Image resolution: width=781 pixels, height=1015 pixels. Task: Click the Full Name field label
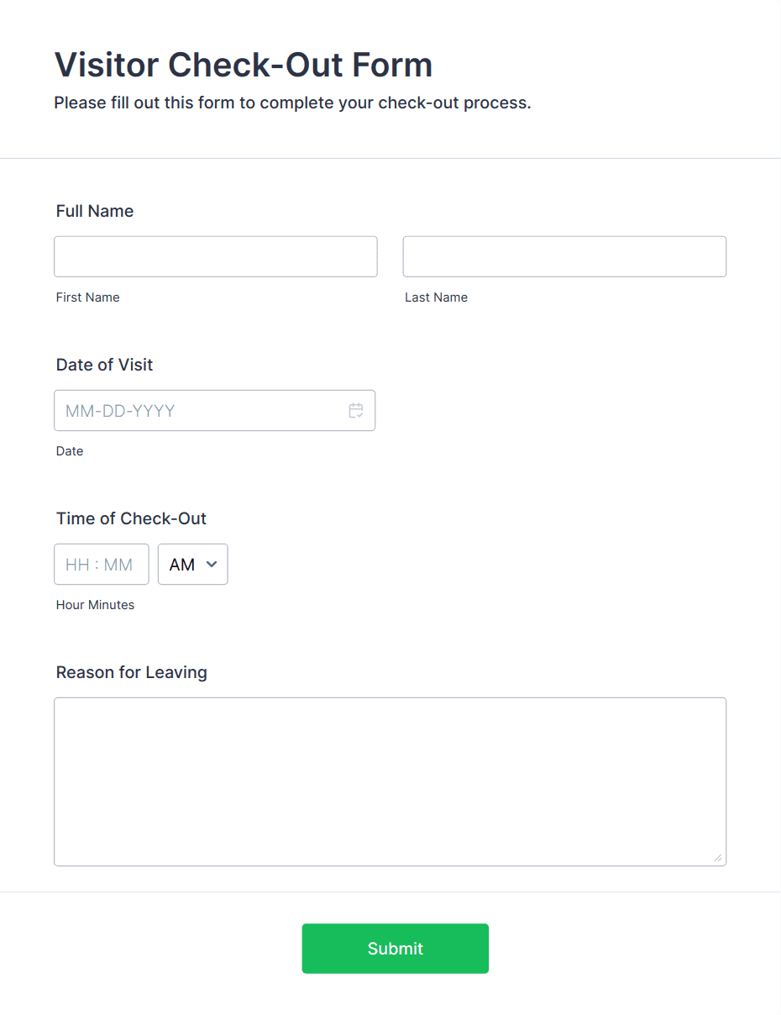click(x=94, y=211)
